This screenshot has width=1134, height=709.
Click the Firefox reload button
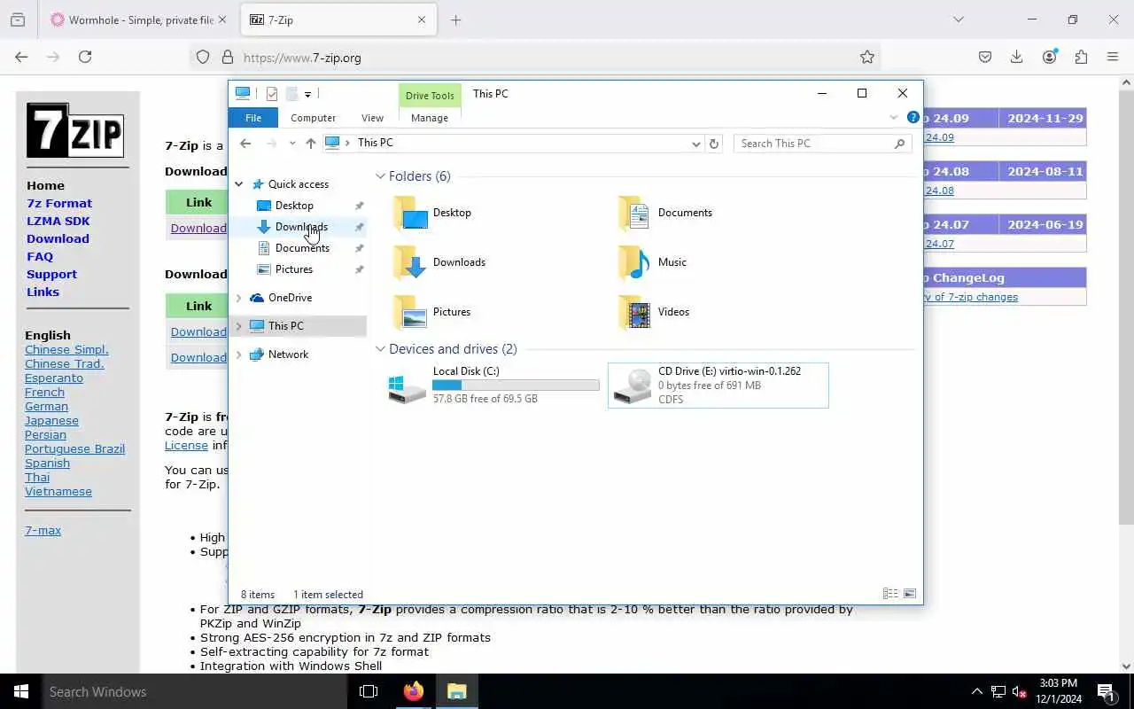point(85,57)
